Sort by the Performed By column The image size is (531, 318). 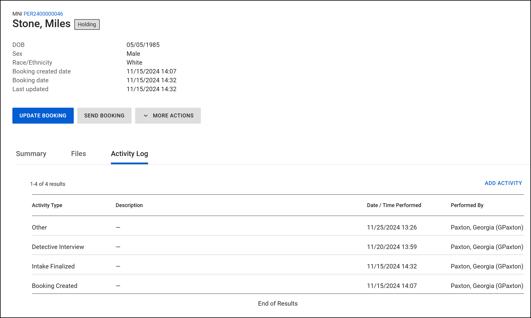click(467, 205)
